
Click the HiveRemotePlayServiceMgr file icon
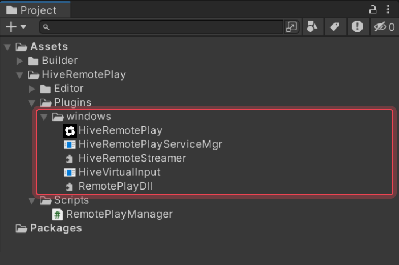[70, 144]
